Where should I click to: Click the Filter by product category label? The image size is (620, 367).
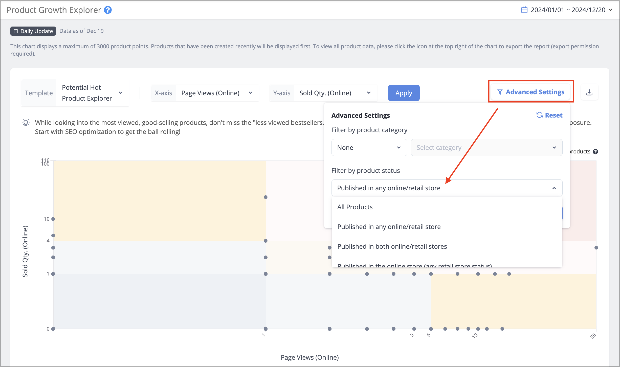point(369,130)
